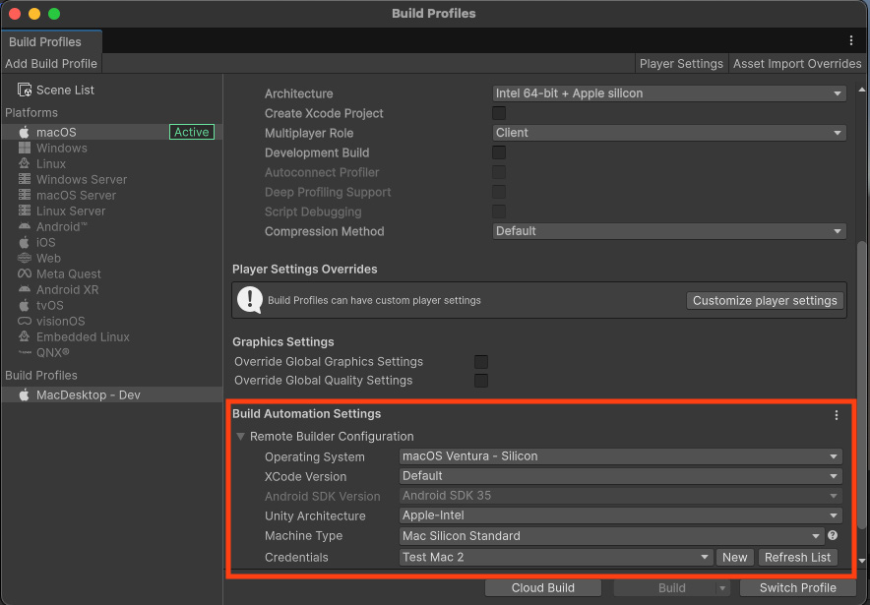Click the Embedded Linux icon
870x605 pixels.
[24, 336]
